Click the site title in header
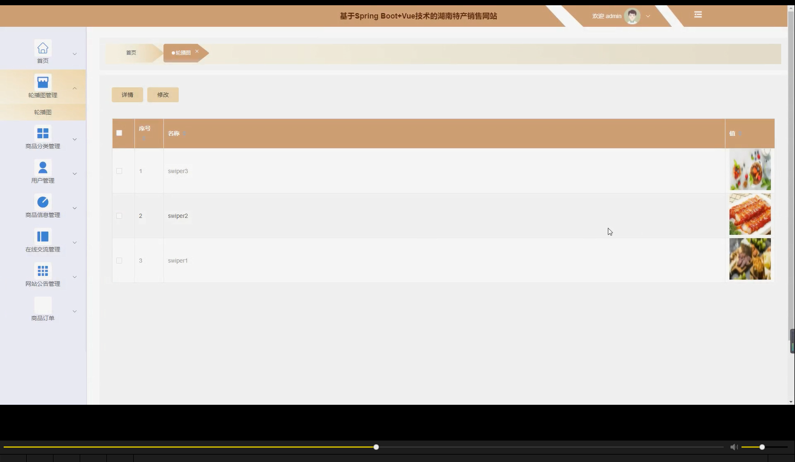Screen dimensions: 795x462 click(418, 16)
